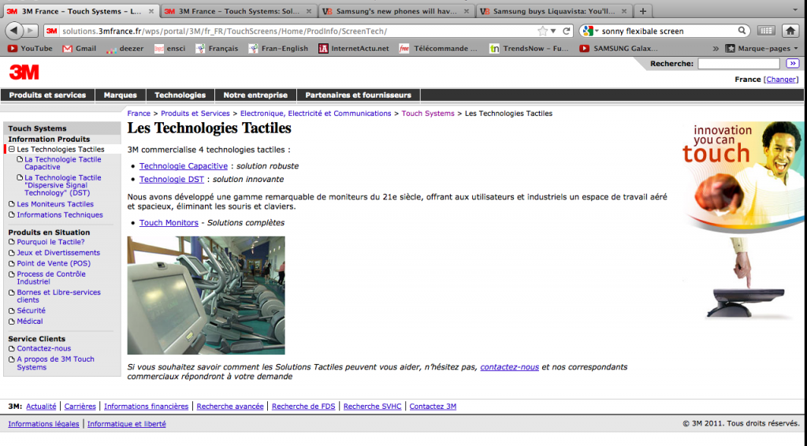
Task: Open Médical sidebar item
Action: pyautogui.click(x=30, y=321)
